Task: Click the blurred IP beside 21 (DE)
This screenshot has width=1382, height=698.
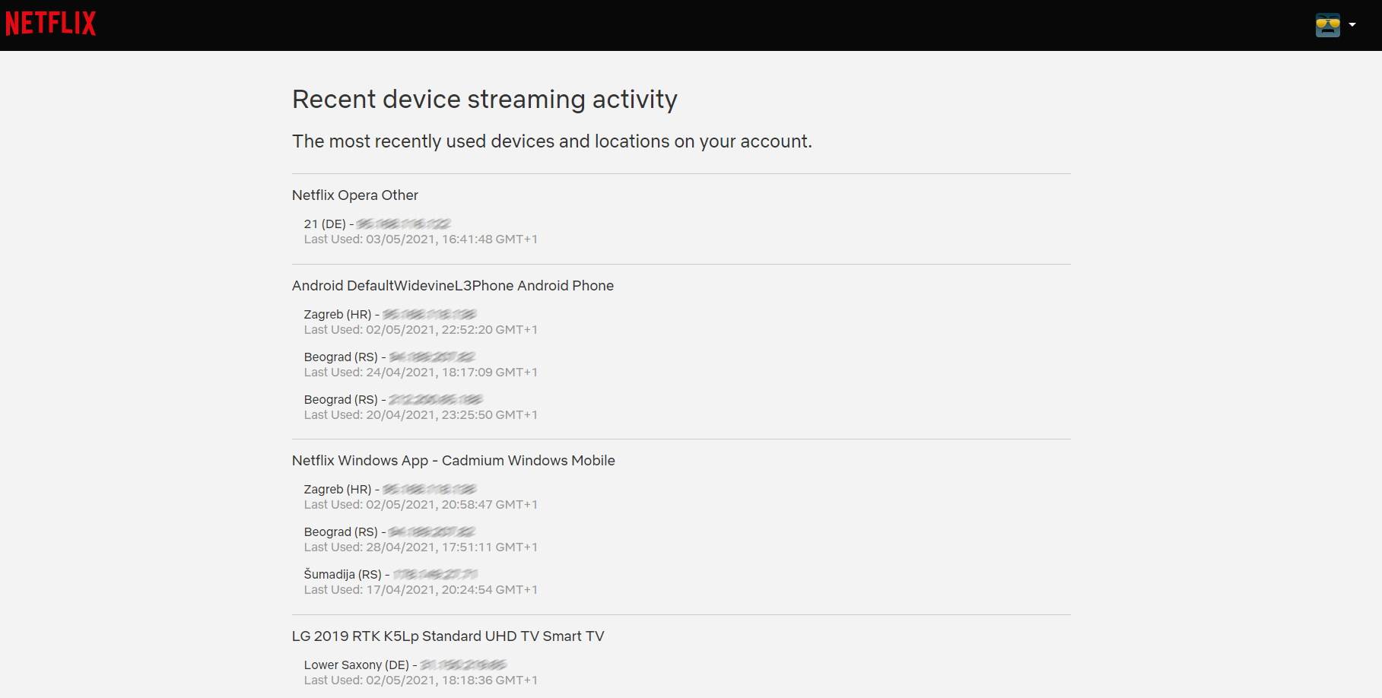Action: pyautogui.click(x=404, y=224)
